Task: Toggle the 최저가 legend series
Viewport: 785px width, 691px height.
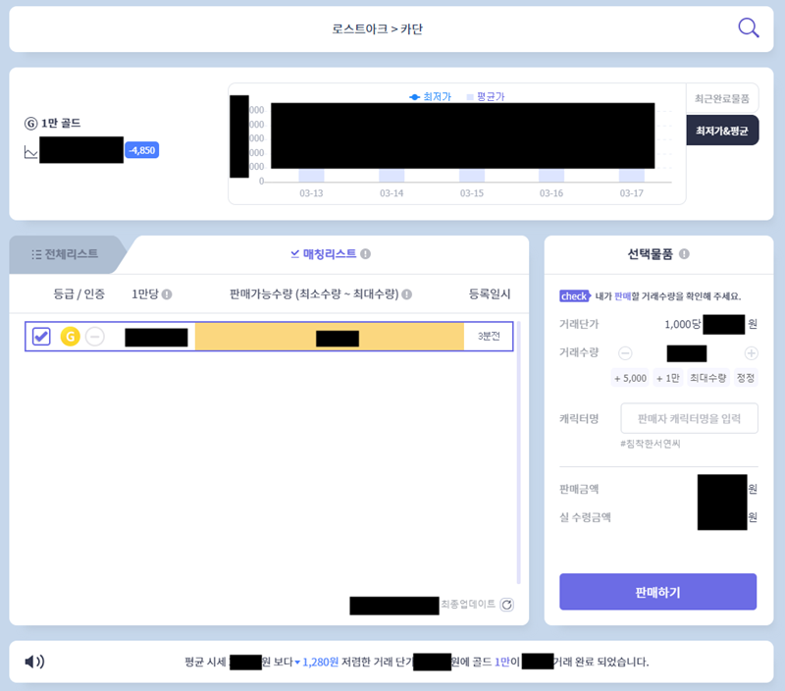Action: 431,96
